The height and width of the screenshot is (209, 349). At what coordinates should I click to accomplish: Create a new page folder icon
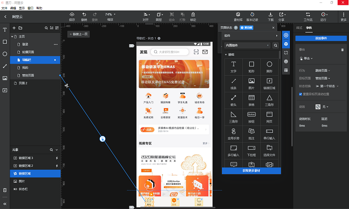coord(20,28)
